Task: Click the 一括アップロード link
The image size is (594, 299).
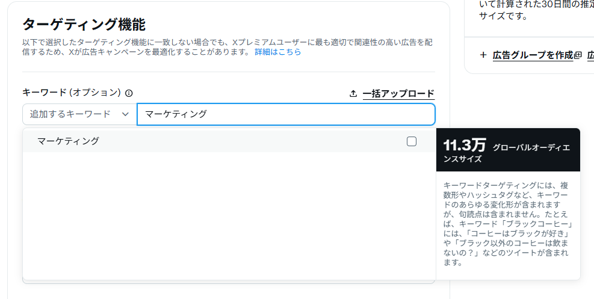Action: 398,93
